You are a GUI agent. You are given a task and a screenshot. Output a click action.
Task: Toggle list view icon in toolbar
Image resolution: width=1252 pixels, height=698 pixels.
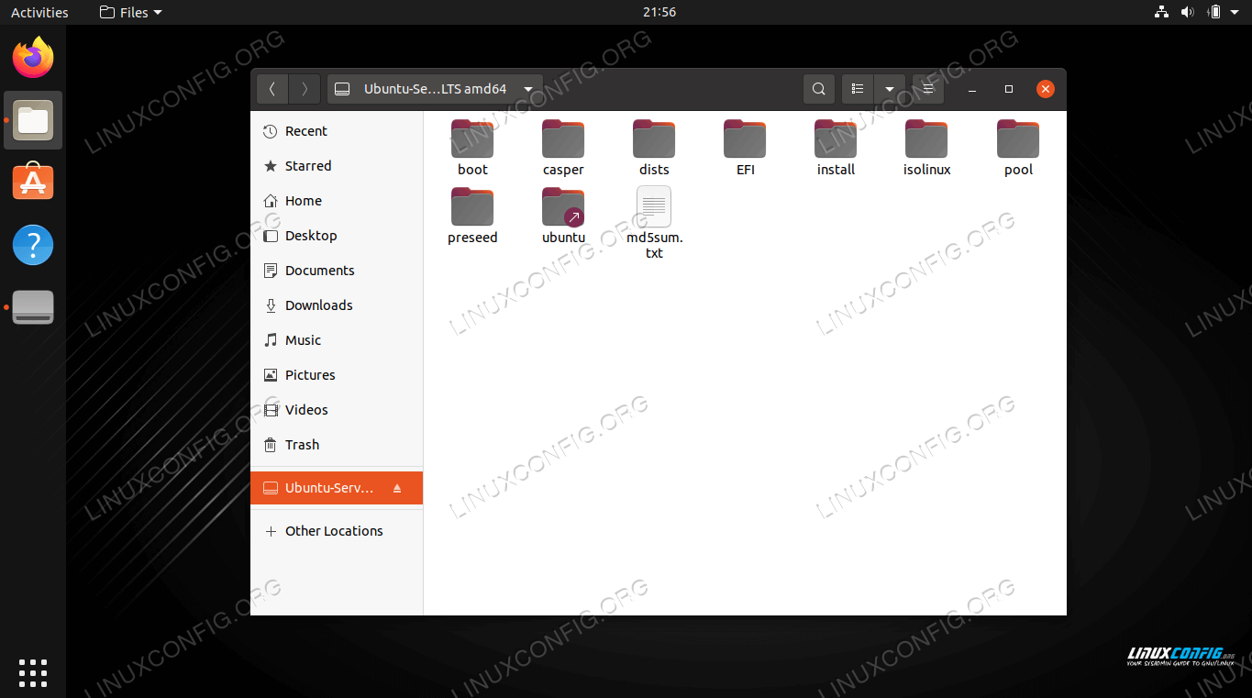coord(858,89)
